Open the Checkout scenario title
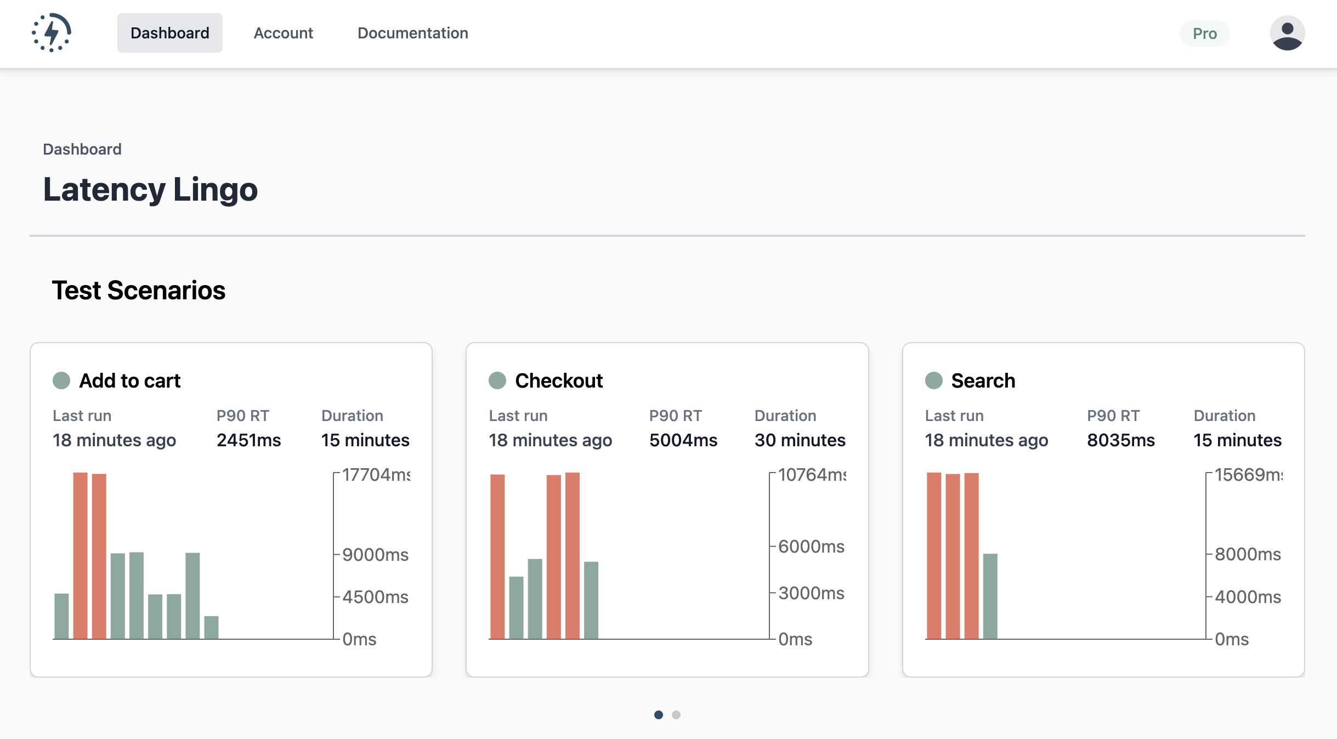This screenshot has height=739, width=1337. tap(559, 380)
